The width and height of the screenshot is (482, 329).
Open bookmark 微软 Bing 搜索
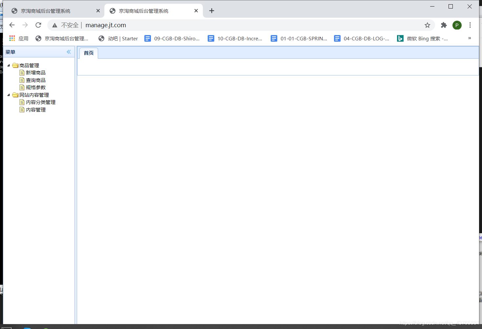click(422, 38)
